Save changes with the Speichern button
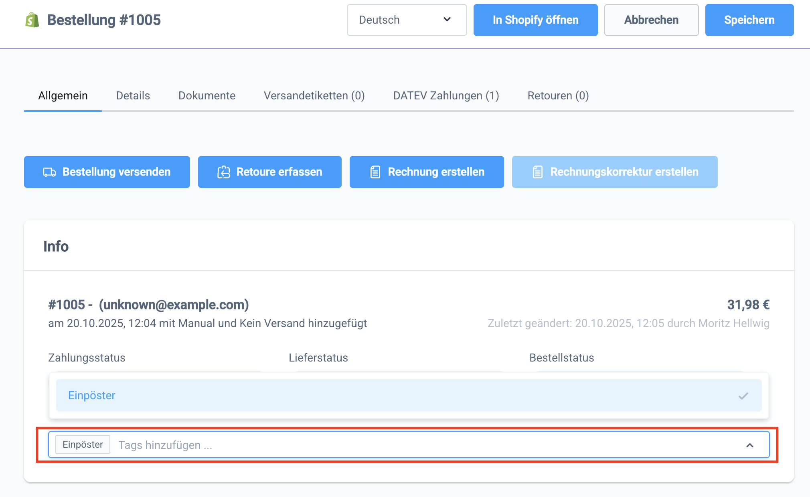 pos(749,20)
